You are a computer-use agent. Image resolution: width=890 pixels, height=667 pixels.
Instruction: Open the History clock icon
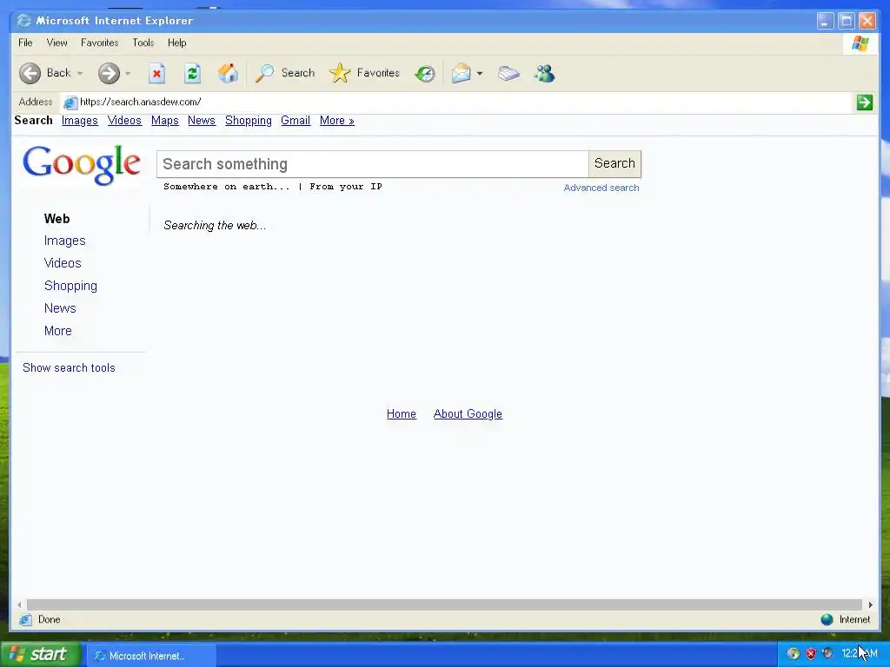click(424, 73)
